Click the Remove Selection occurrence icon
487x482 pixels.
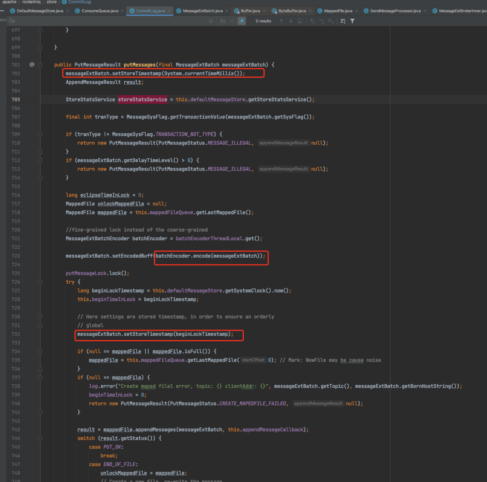coord(322,21)
